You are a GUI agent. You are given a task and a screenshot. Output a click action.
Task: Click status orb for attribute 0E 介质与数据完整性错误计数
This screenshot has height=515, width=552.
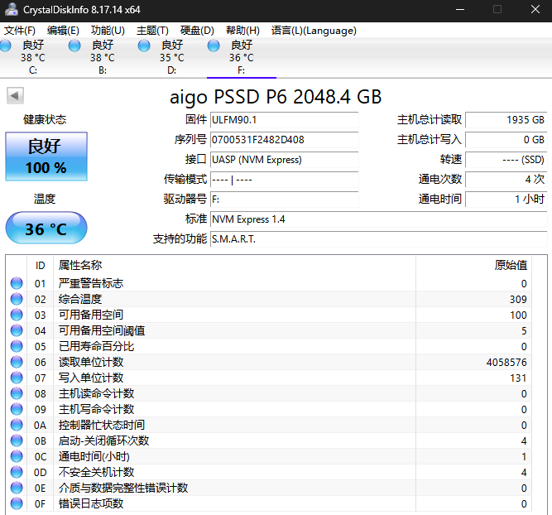coord(17,488)
